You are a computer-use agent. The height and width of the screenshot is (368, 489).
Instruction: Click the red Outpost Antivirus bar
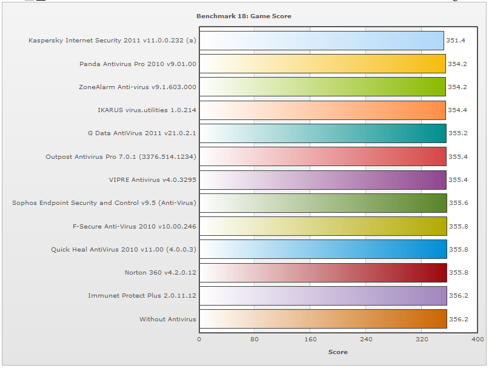(323, 156)
